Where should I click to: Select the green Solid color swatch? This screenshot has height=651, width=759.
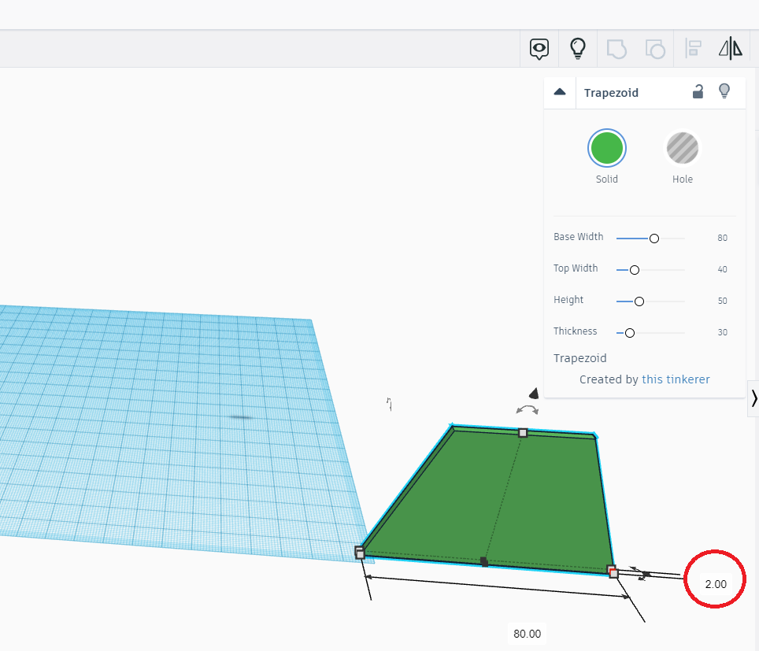coord(606,148)
